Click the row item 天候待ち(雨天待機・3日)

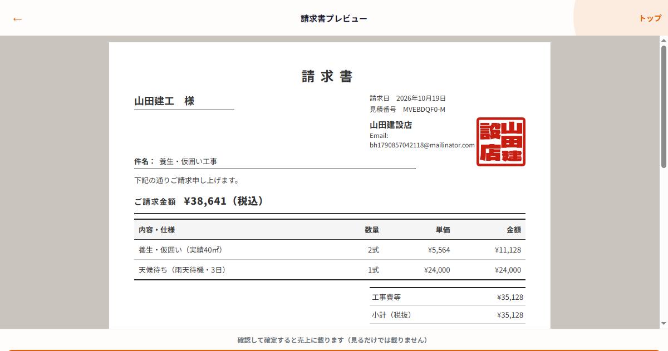pyautogui.click(x=182, y=270)
